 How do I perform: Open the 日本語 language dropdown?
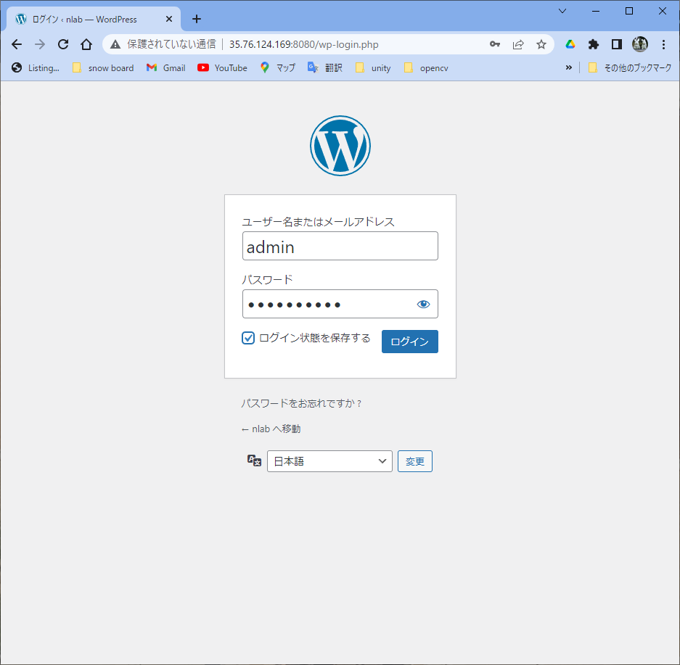[329, 461]
